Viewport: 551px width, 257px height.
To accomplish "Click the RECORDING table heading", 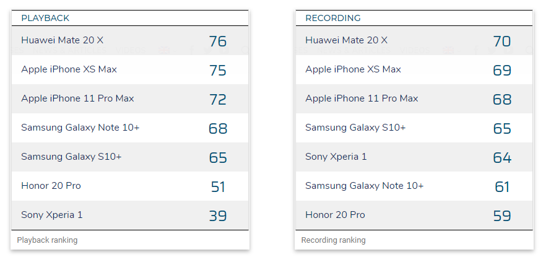I will pyautogui.click(x=332, y=18).
